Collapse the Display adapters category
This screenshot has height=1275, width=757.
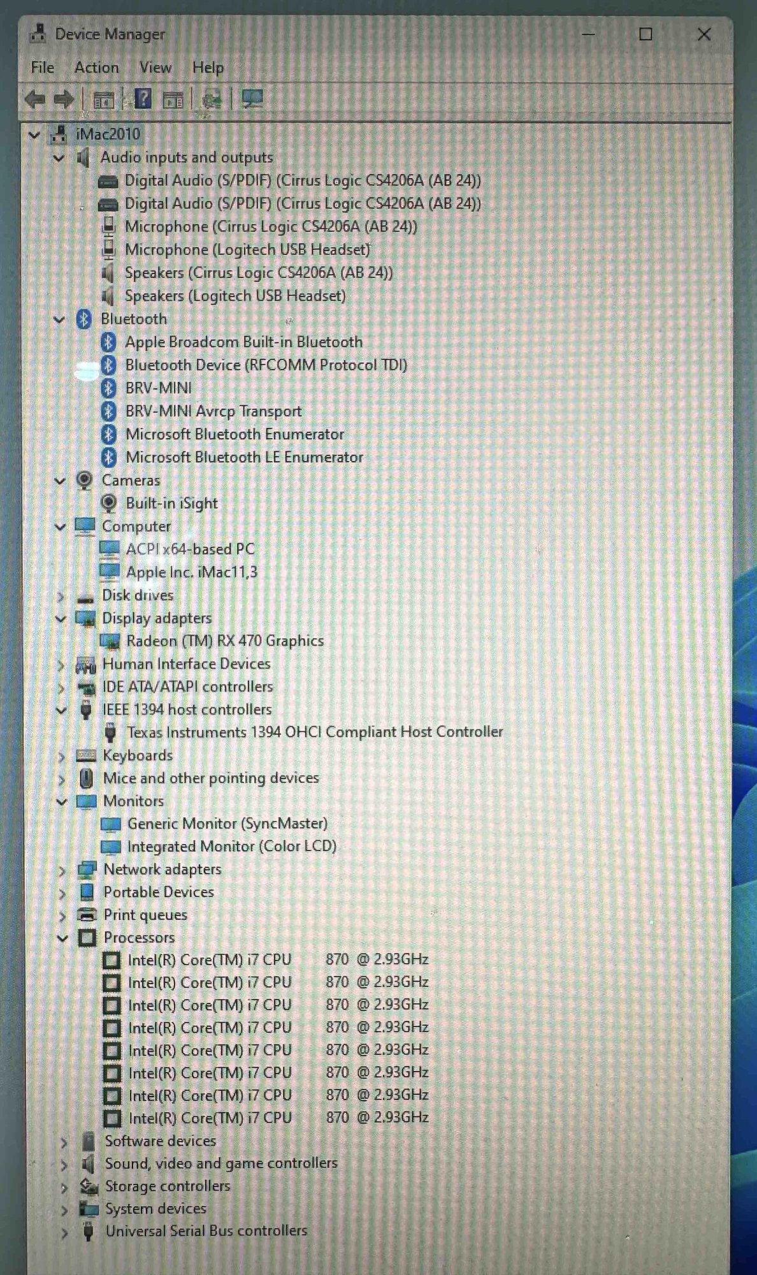tap(61, 618)
